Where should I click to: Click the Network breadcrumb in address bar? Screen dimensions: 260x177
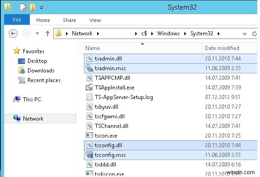coord(82,33)
